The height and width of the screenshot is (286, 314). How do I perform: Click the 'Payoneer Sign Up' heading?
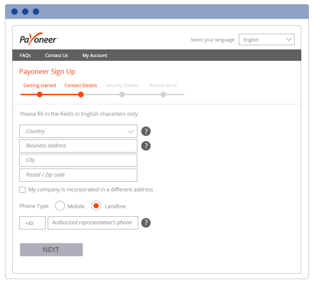point(47,72)
